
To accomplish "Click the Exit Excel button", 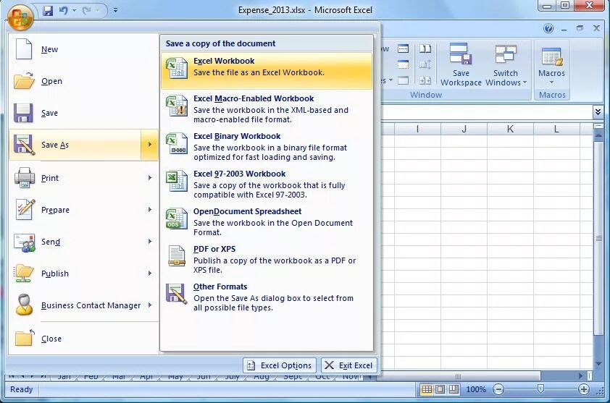I will pyautogui.click(x=349, y=365).
